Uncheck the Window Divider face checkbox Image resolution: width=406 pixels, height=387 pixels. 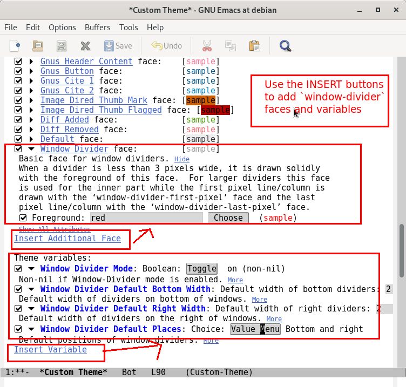coord(18,149)
